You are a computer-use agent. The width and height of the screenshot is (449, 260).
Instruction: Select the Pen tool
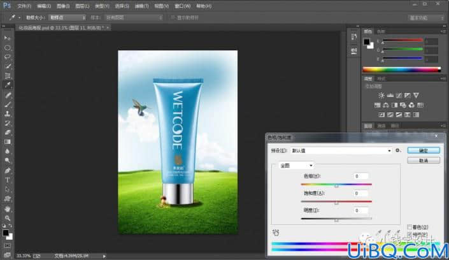(x=8, y=171)
